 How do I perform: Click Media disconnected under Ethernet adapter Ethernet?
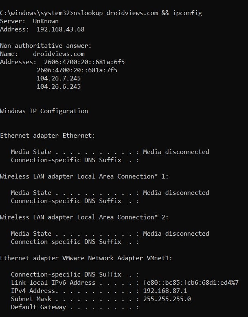coord(176,152)
